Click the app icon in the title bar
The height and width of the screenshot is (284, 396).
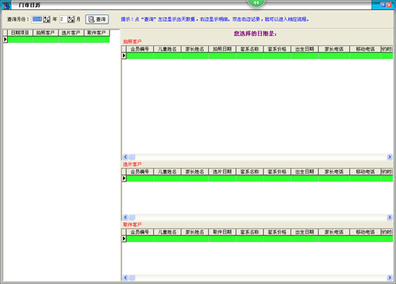[6, 5]
